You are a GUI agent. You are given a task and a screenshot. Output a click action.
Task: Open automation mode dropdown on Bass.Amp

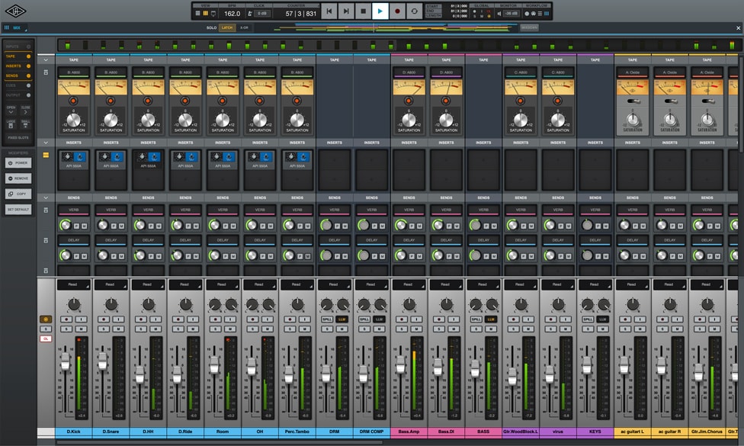pos(409,284)
